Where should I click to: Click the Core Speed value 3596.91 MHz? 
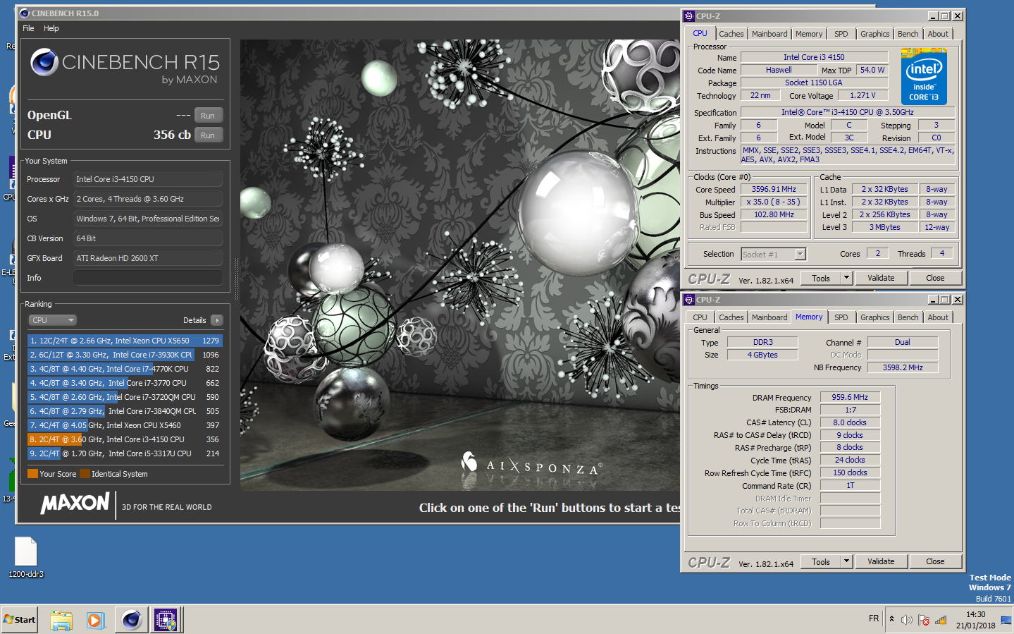tap(774, 189)
